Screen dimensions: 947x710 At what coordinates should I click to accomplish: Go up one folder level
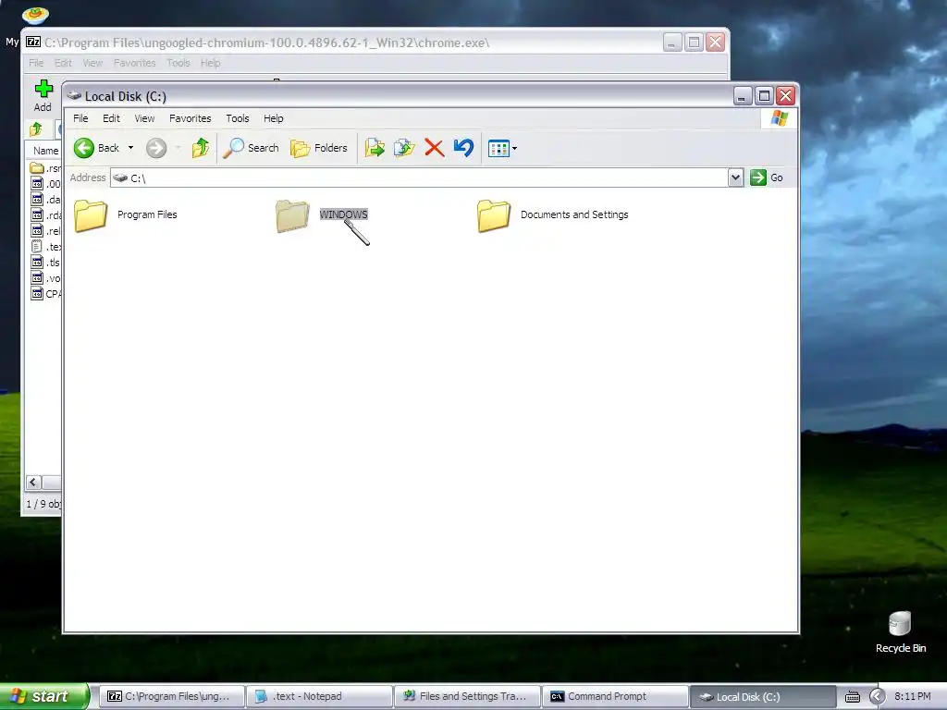[x=201, y=148]
